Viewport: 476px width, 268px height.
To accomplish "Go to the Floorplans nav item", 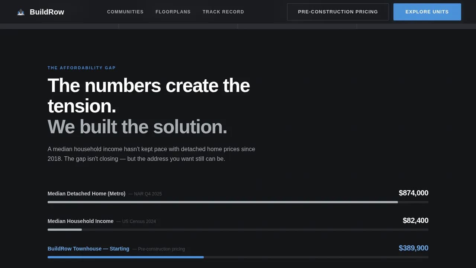I will (x=173, y=12).
